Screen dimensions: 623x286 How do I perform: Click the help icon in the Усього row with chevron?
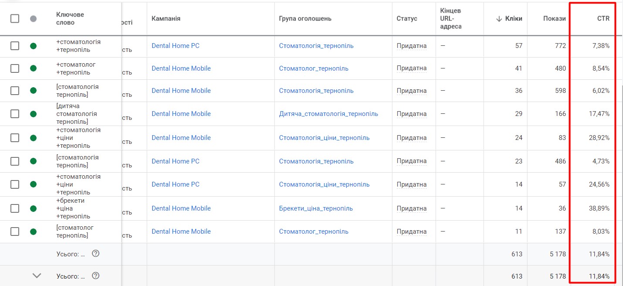(x=96, y=276)
